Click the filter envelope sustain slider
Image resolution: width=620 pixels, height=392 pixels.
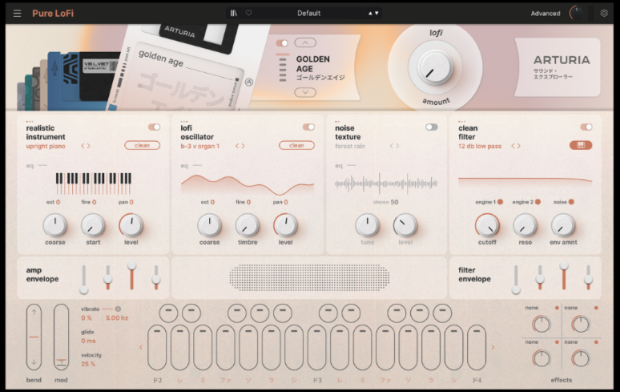point(564,276)
